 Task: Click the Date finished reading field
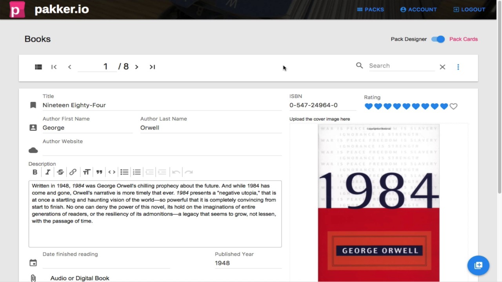(x=106, y=263)
